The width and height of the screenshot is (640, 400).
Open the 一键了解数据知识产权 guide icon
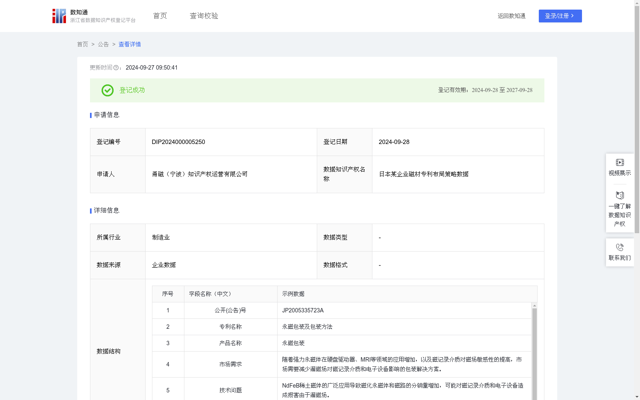point(620,195)
